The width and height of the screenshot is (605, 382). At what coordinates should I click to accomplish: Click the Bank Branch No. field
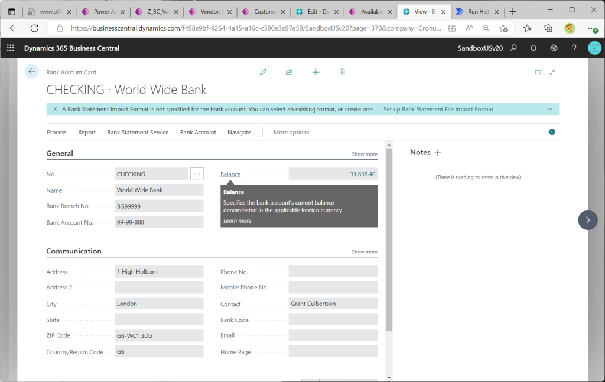[x=159, y=206]
